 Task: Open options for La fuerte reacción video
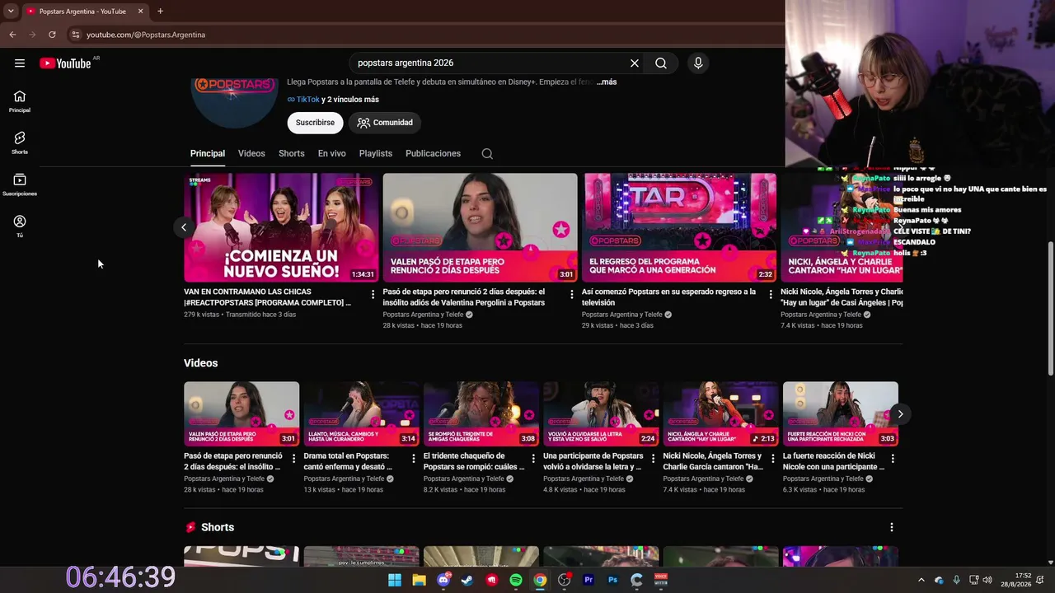893,459
